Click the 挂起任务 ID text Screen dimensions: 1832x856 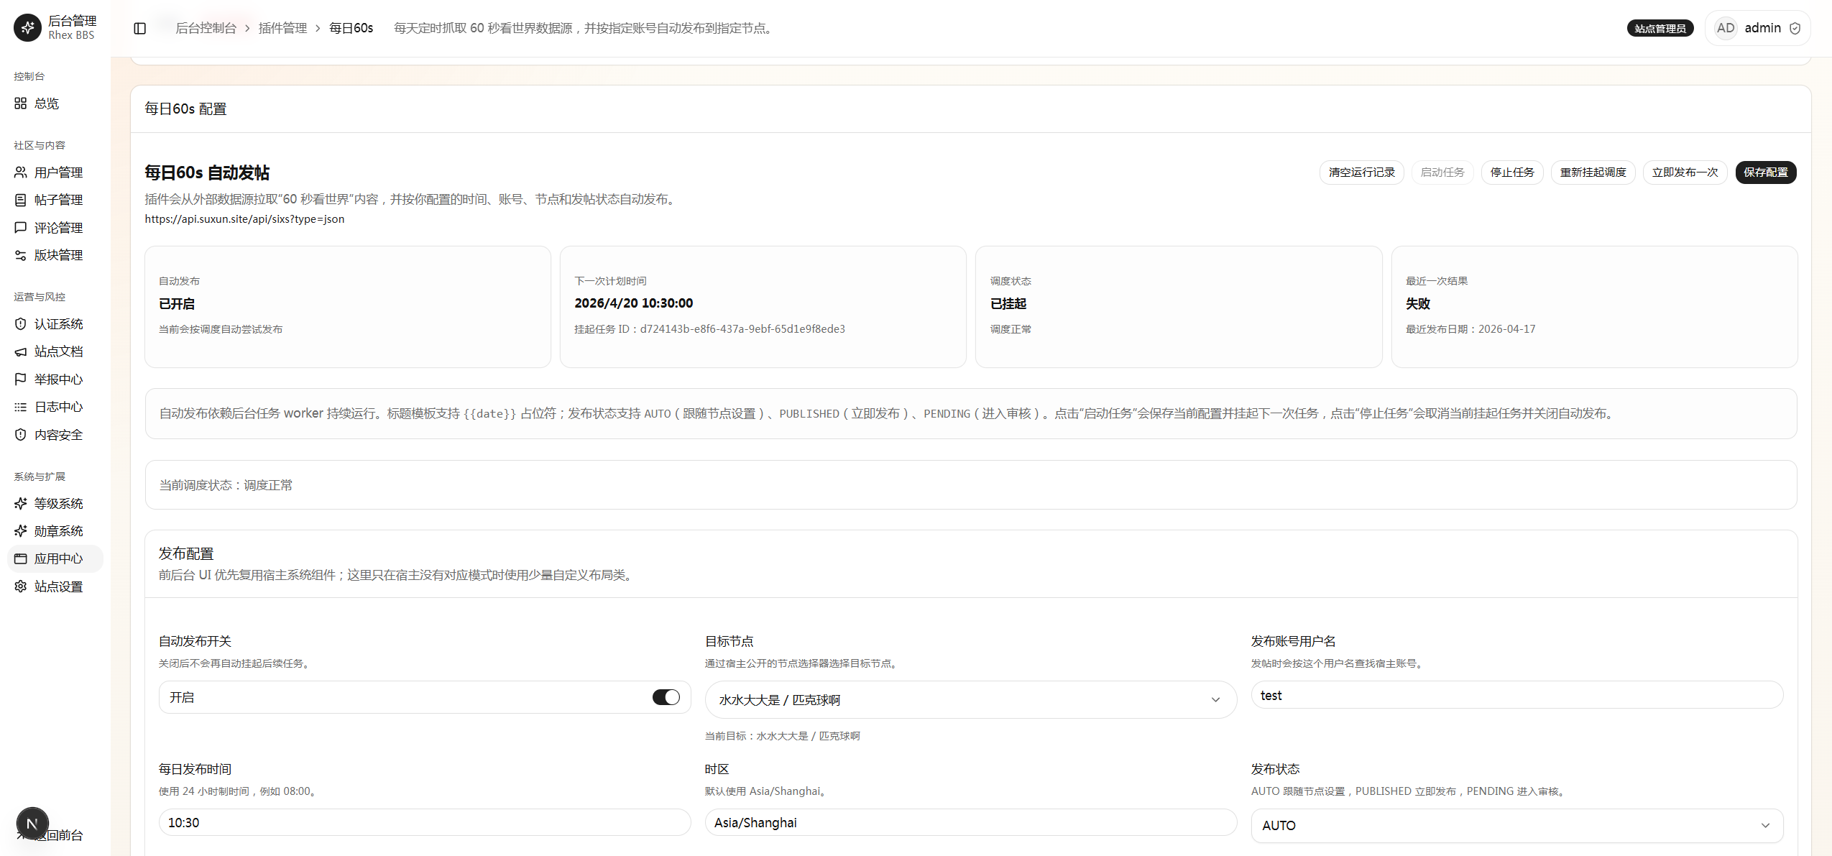coord(709,329)
